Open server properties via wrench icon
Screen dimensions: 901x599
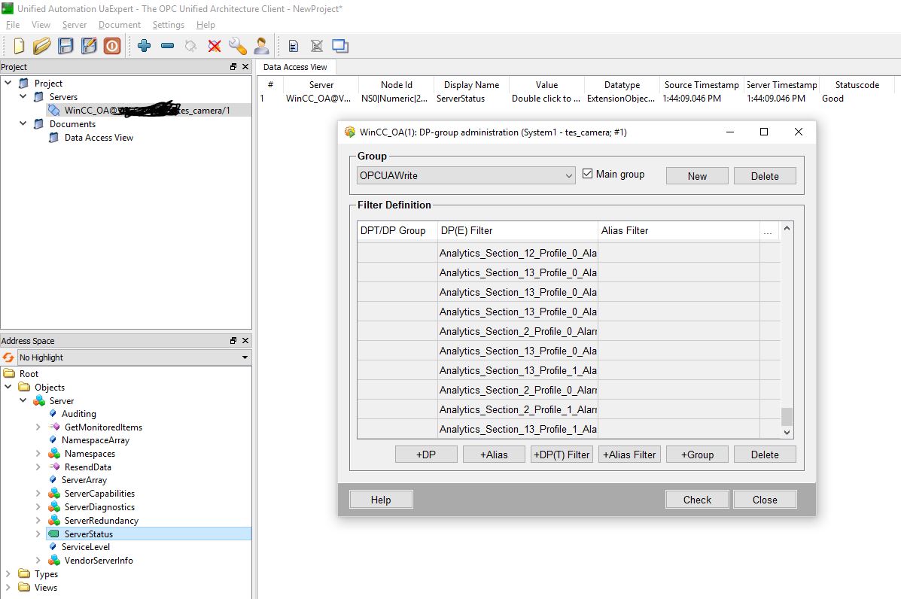[x=238, y=46]
